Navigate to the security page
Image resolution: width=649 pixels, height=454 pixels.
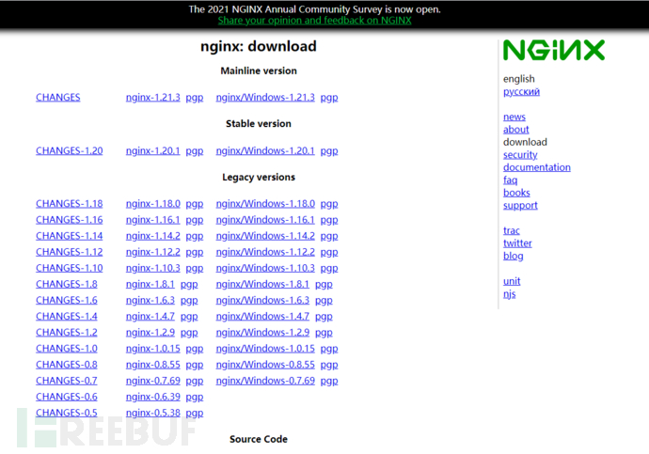coord(520,155)
